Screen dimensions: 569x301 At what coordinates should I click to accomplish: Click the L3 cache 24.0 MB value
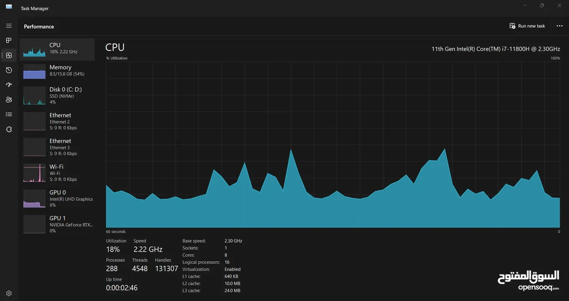pos(232,291)
